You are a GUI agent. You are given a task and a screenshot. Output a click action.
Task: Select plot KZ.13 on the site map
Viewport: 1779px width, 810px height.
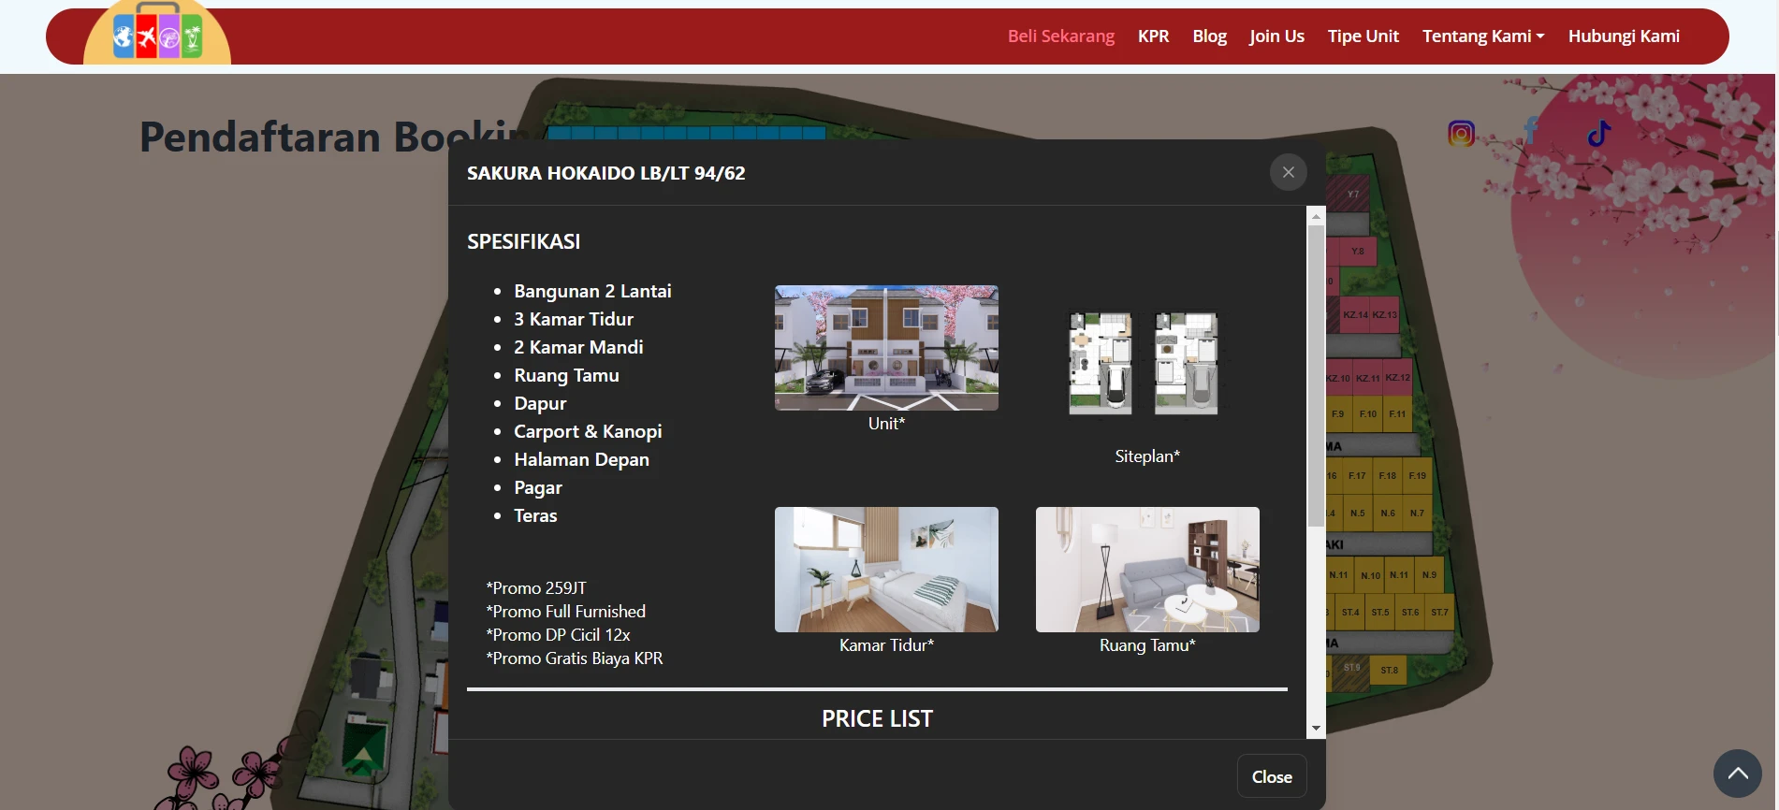[x=1385, y=315]
